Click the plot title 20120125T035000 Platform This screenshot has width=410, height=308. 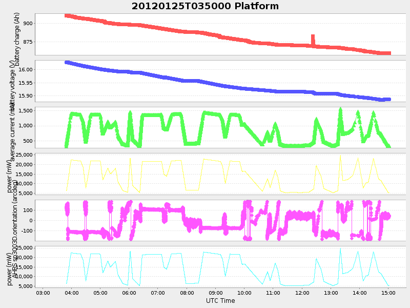click(204, 6)
